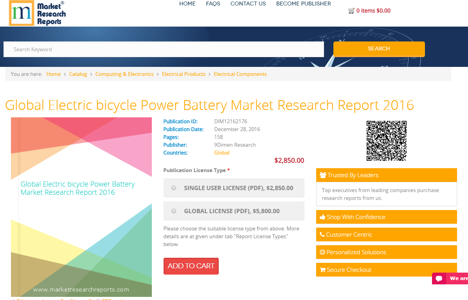
Task: Open the FAQS menu item
Action: [213, 4]
